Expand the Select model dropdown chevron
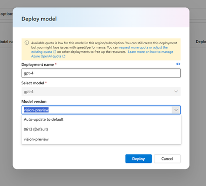The image size is (206, 186). click(x=176, y=91)
